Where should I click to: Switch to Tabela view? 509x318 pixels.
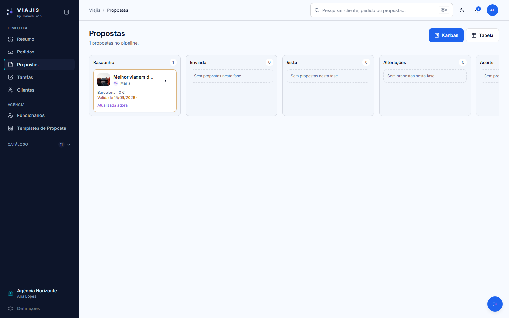click(x=482, y=35)
